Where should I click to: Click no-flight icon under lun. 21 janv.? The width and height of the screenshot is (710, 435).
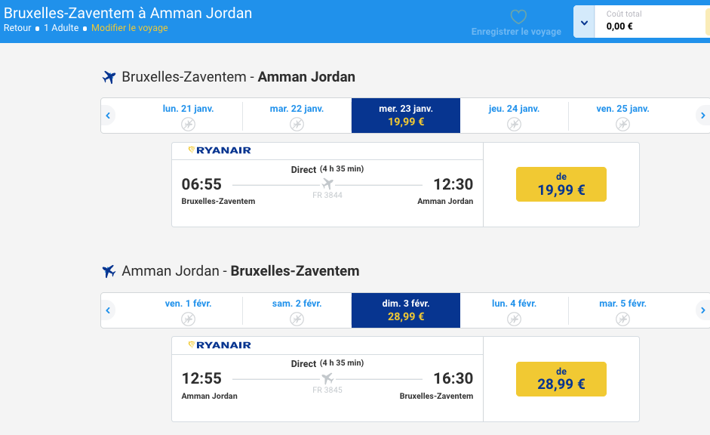[189, 124]
